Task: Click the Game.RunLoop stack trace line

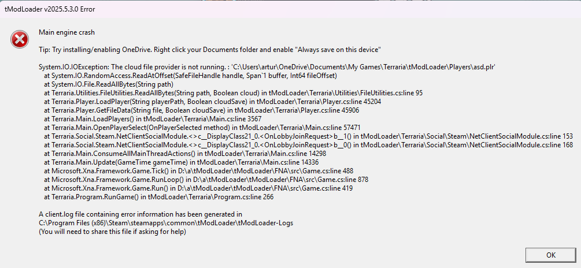Action: tap(206, 180)
